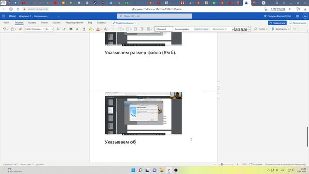Toggle the numbered list
Screen dimensions: 309x174
click(127, 29)
